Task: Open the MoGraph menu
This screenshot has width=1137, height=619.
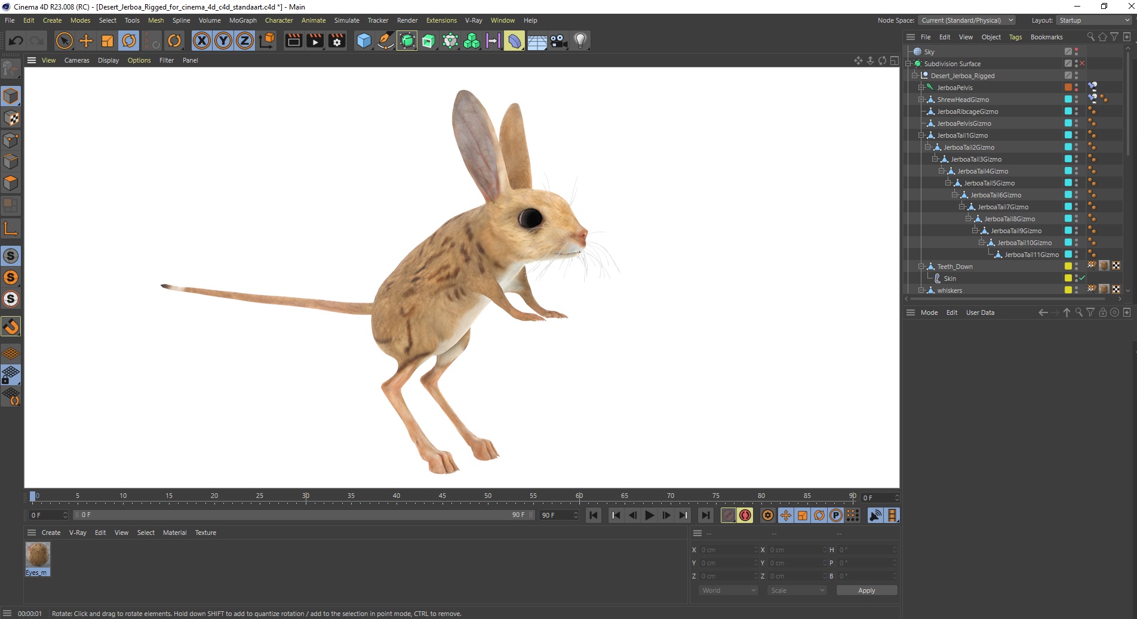Action: pyautogui.click(x=243, y=20)
